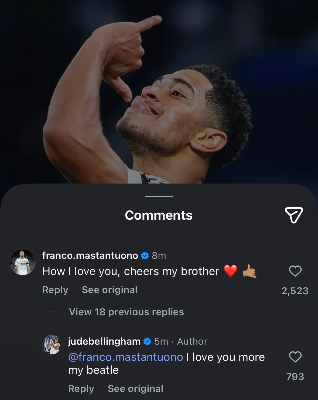This screenshot has height=400, width=318.
Task: Reply to judebellingham's comment
Action: click(x=81, y=389)
